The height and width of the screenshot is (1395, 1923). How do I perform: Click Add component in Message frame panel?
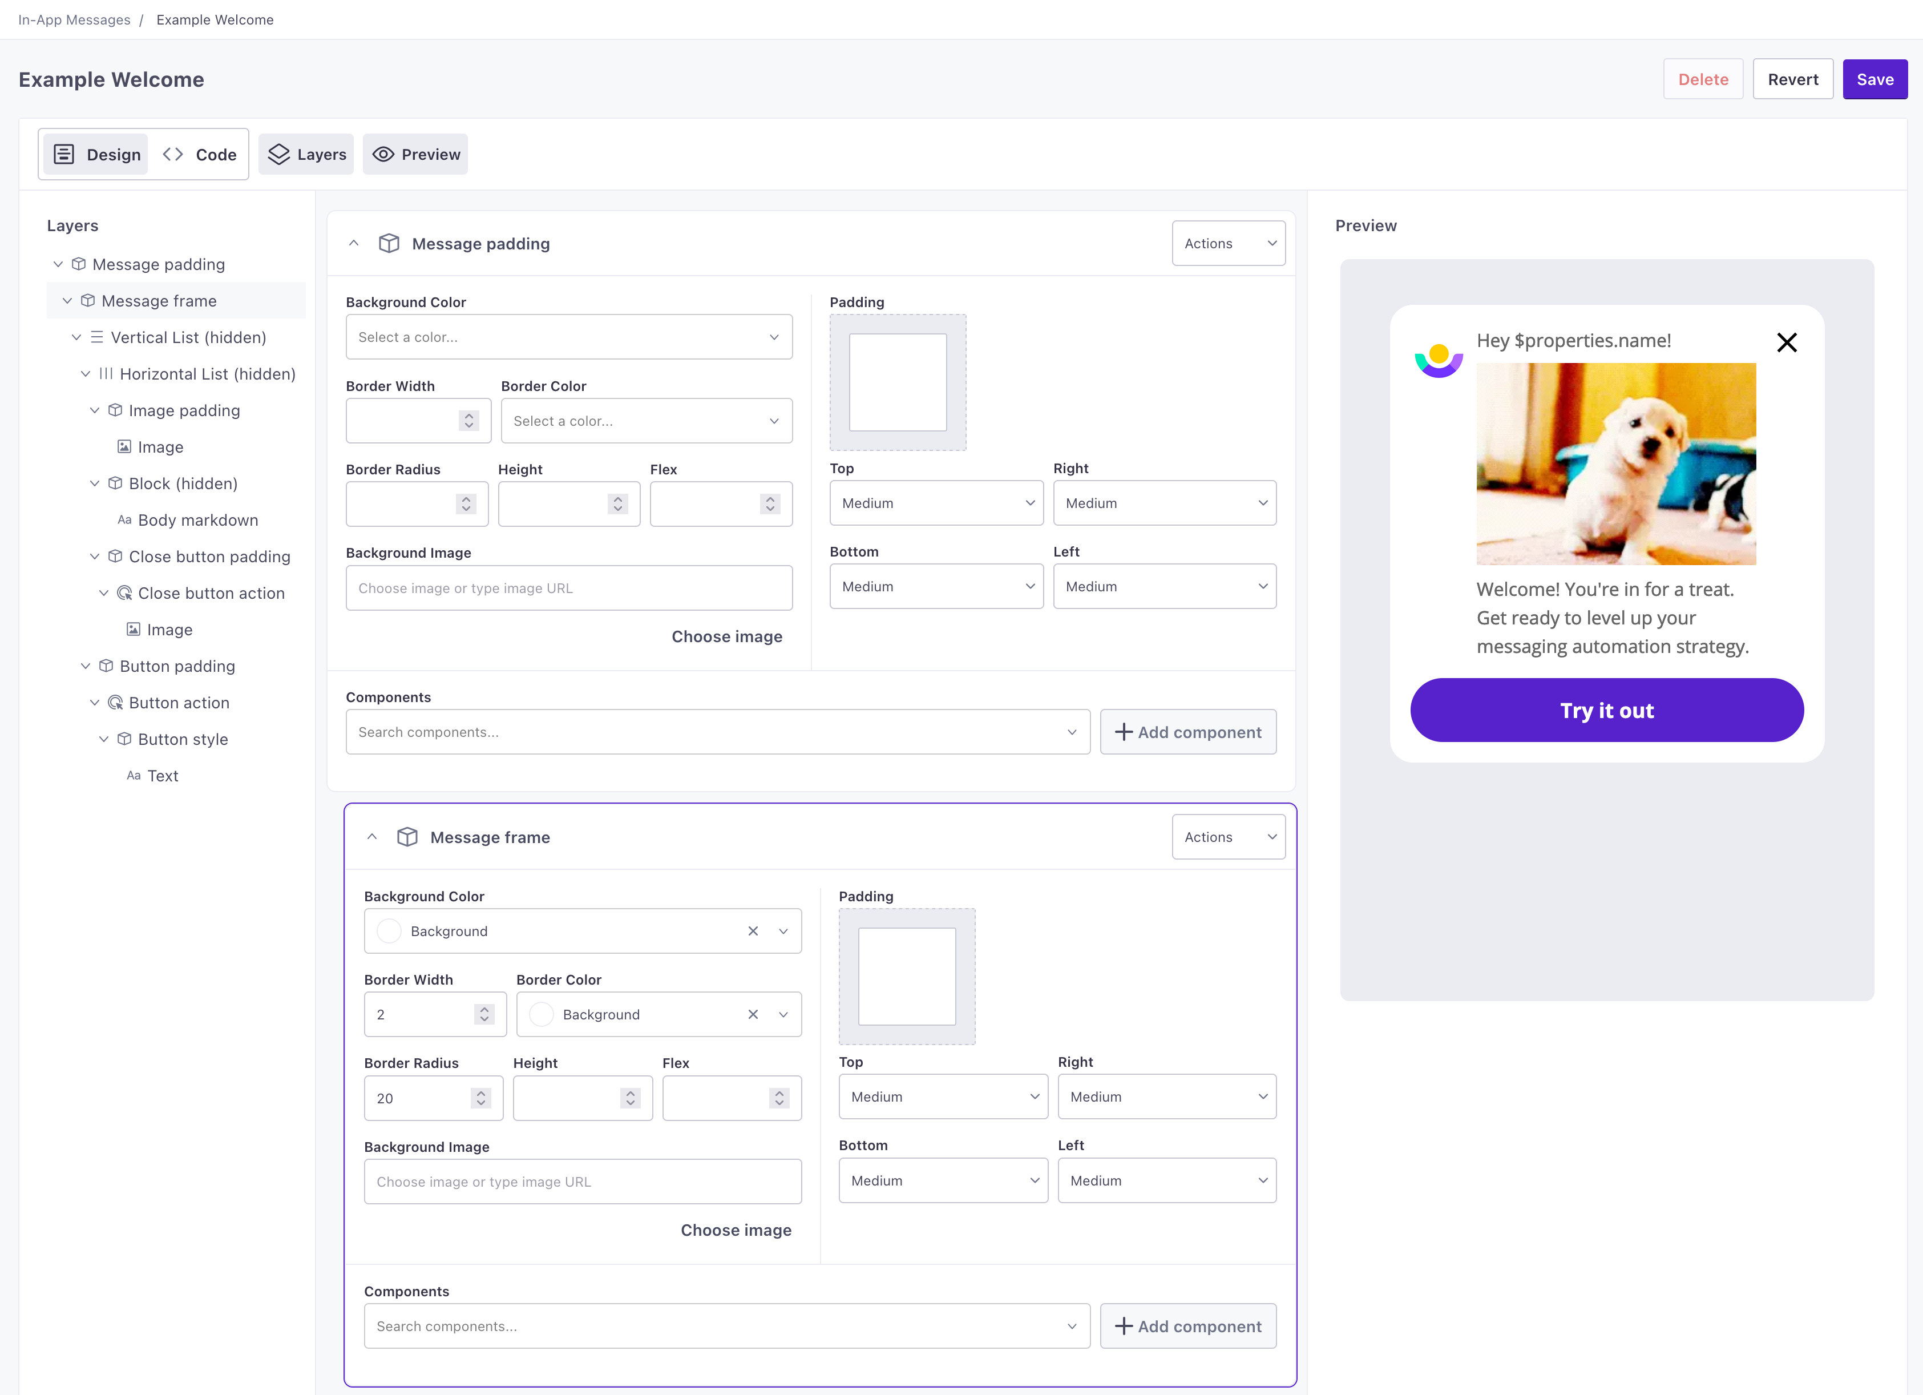1188,1327
